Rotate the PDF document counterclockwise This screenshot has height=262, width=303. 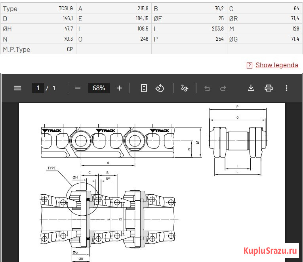[x=160, y=88]
